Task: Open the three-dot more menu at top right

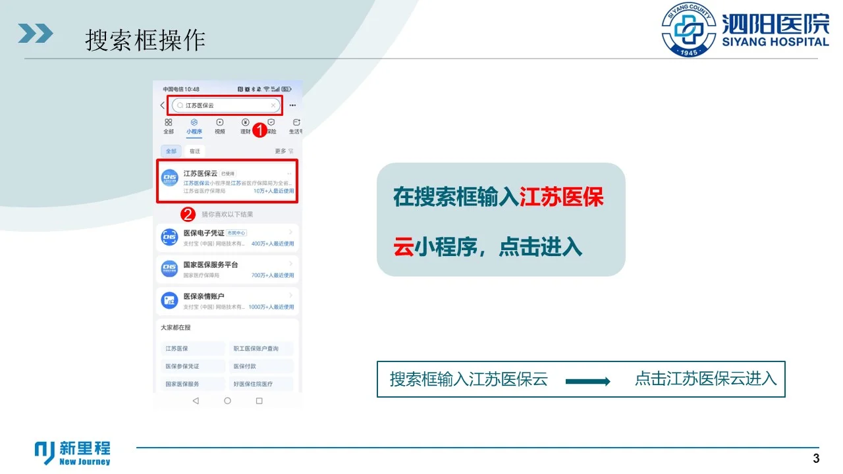Action: [292, 105]
